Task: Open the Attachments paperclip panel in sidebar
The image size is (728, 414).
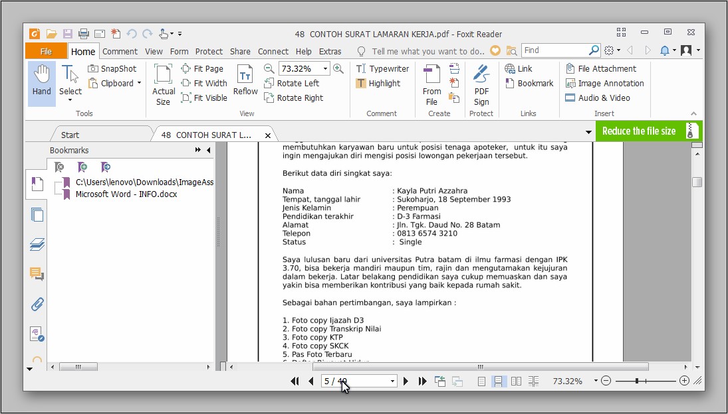Action: [x=37, y=305]
